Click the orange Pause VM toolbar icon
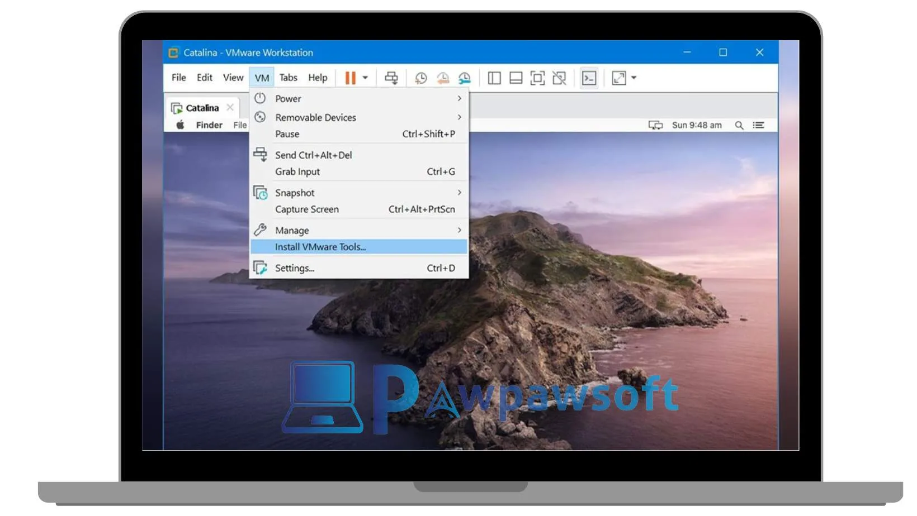Viewport: 917px width, 516px height. 351,78
